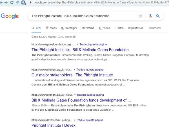Open the Google logo homepage
This screenshot has height=127, width=169.
point(10,16)
